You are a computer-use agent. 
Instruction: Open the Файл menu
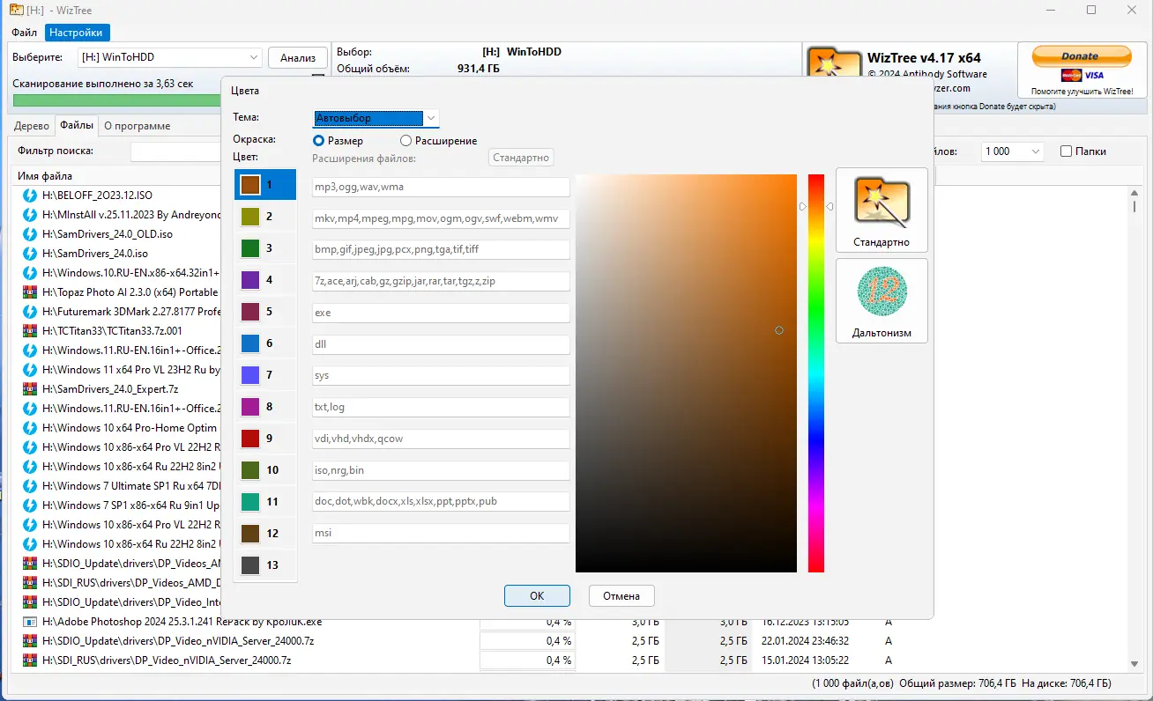pyautogui.click(x=25, y=33)
